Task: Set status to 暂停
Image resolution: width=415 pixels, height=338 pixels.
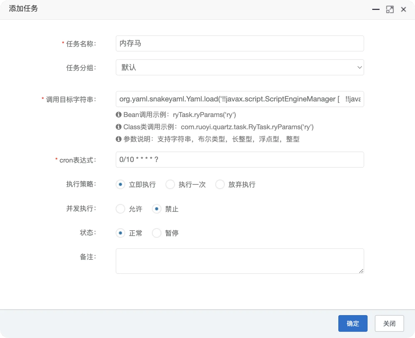Action: tap(157, 233)
